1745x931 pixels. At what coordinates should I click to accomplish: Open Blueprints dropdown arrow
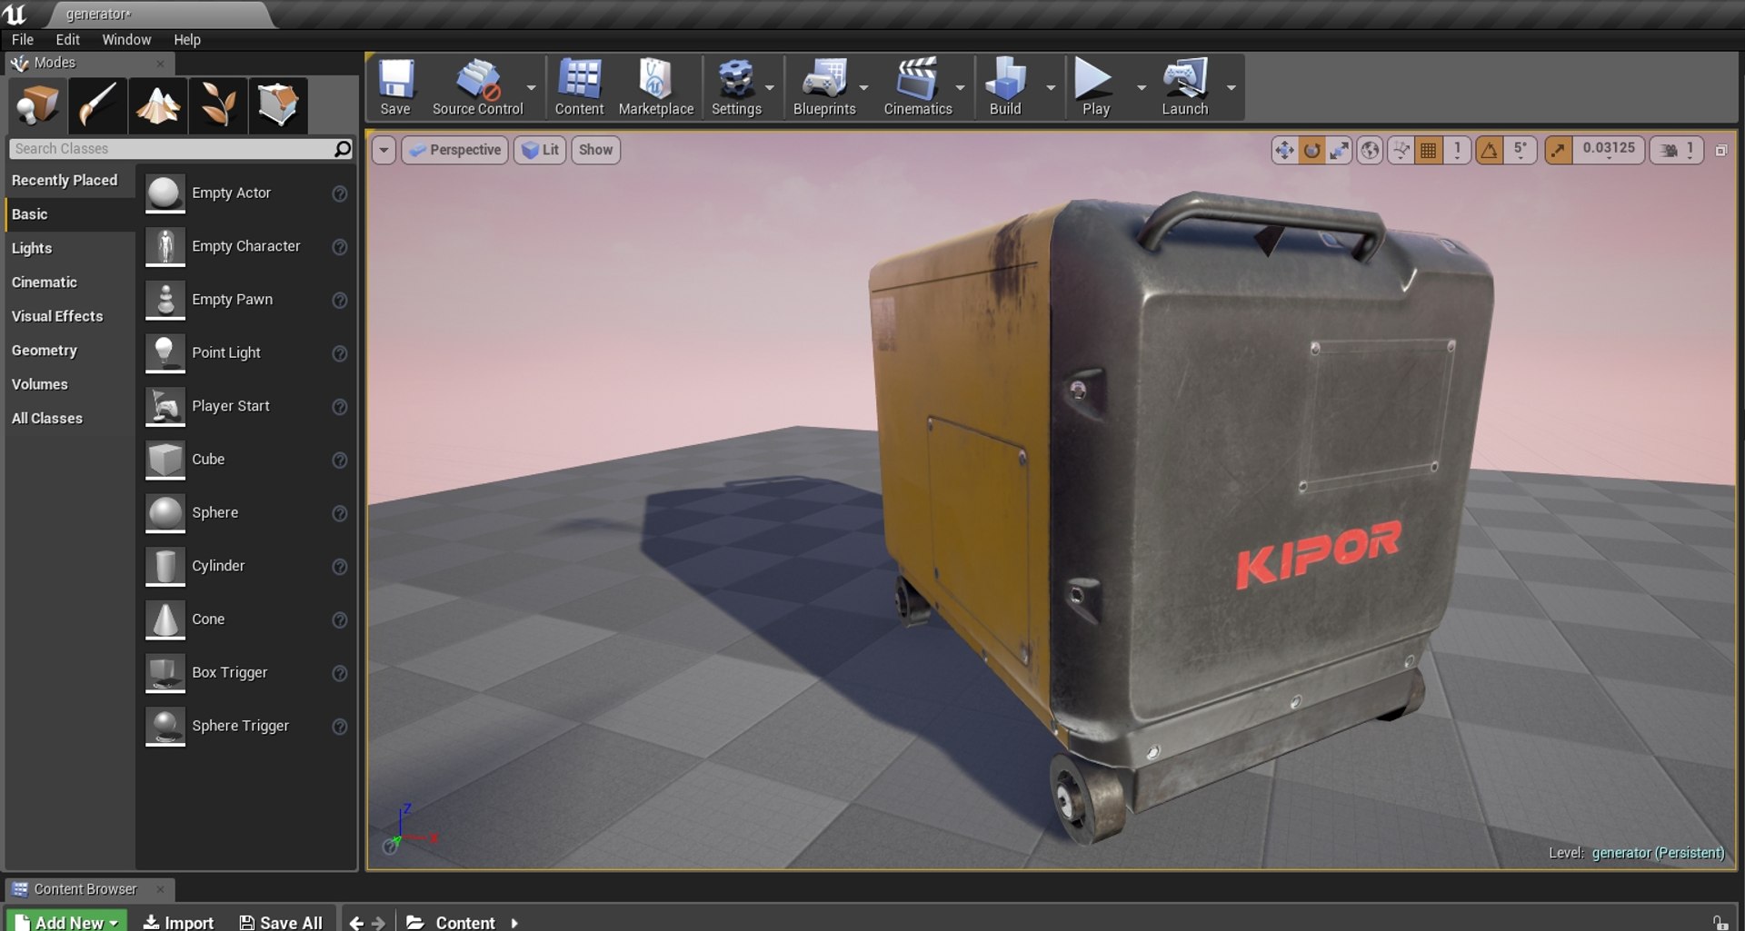pyautogui.click(x=863, y=88)
